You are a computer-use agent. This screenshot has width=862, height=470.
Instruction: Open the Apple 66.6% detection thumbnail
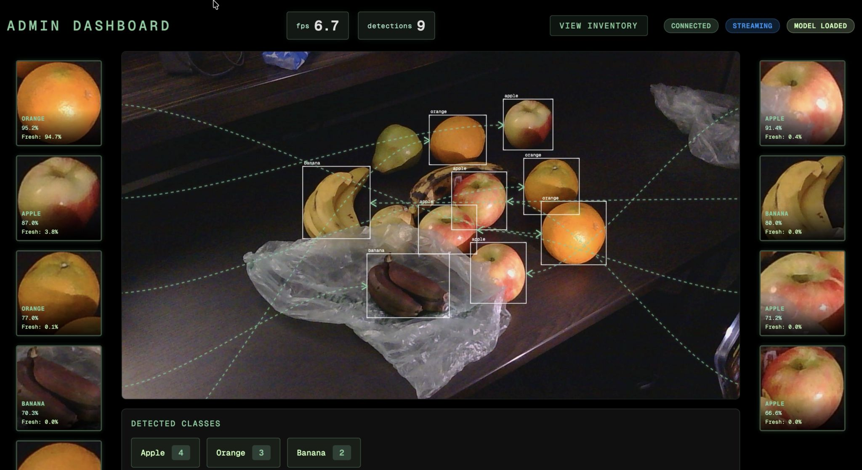[802, 388]
